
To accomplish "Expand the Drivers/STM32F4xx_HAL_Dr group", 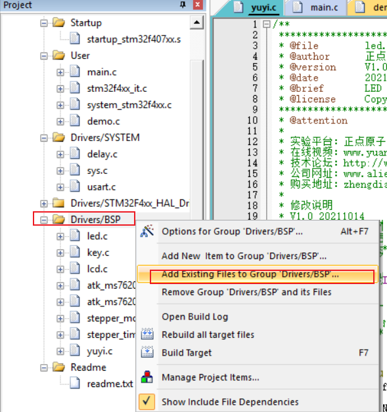I will pyautogui.click(x=44, y=203).
